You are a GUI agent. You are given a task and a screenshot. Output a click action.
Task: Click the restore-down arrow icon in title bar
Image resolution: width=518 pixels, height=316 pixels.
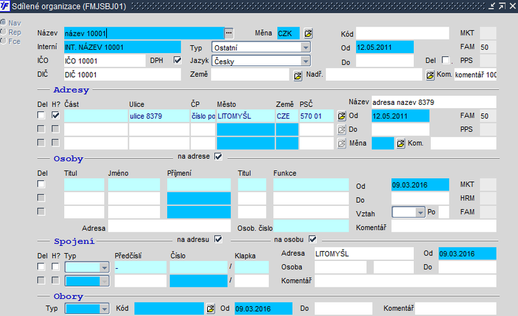(491, 6)
